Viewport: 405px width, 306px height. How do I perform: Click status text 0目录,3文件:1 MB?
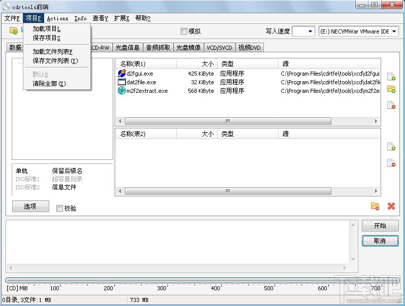coord(27,300)
